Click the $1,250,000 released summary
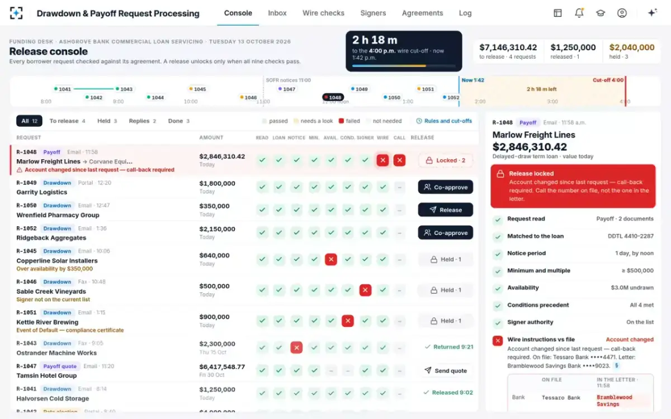This screenshot has height=419, width=671. point(573,51)
